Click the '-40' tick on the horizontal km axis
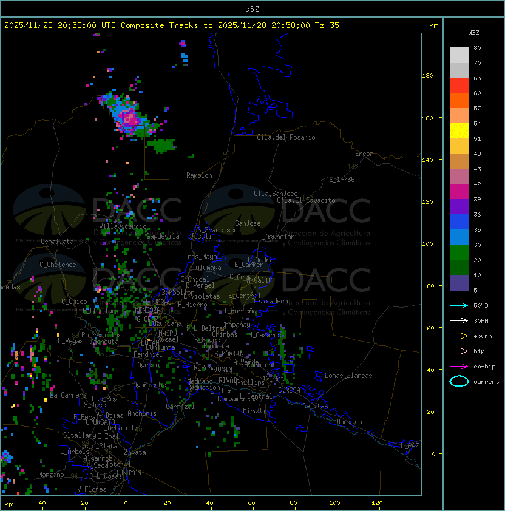 click(x=40, y=503)
